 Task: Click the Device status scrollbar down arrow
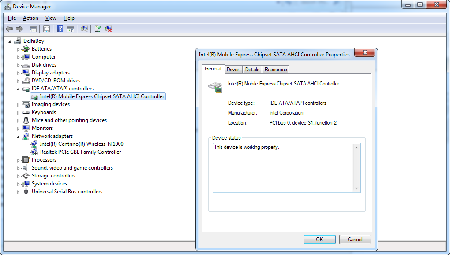click(x=356, y=188)
